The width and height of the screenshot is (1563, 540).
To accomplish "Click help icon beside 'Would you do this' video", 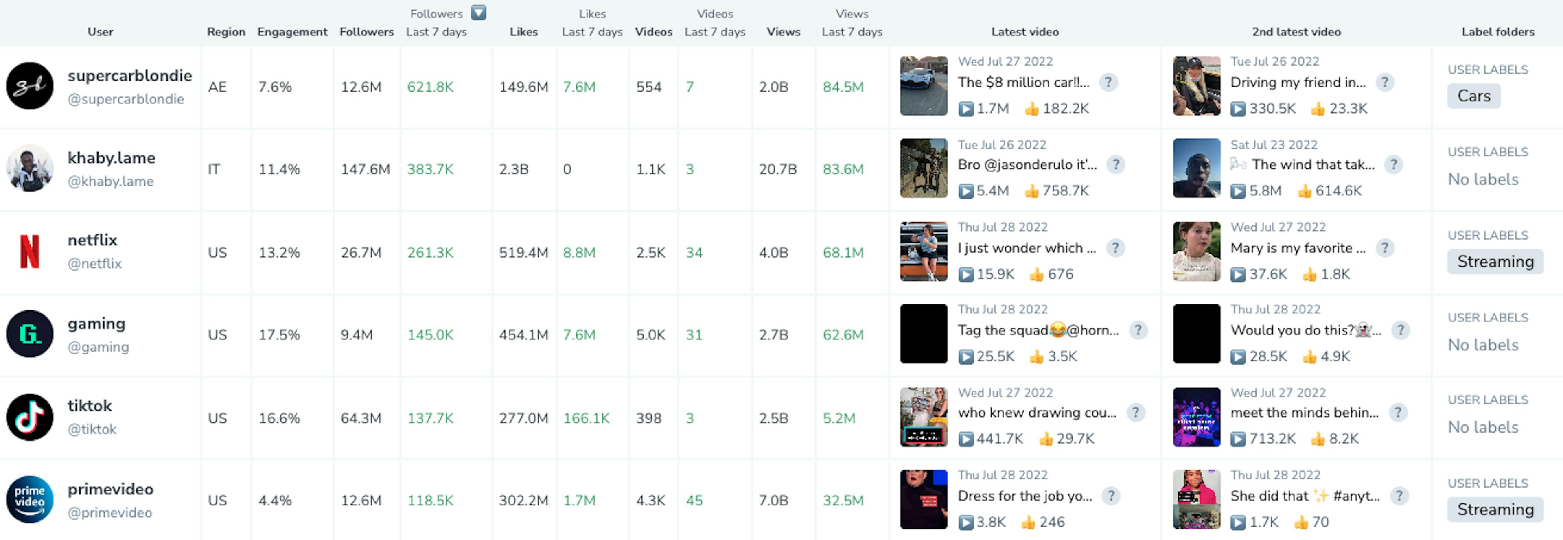I will coord(1400,330).
